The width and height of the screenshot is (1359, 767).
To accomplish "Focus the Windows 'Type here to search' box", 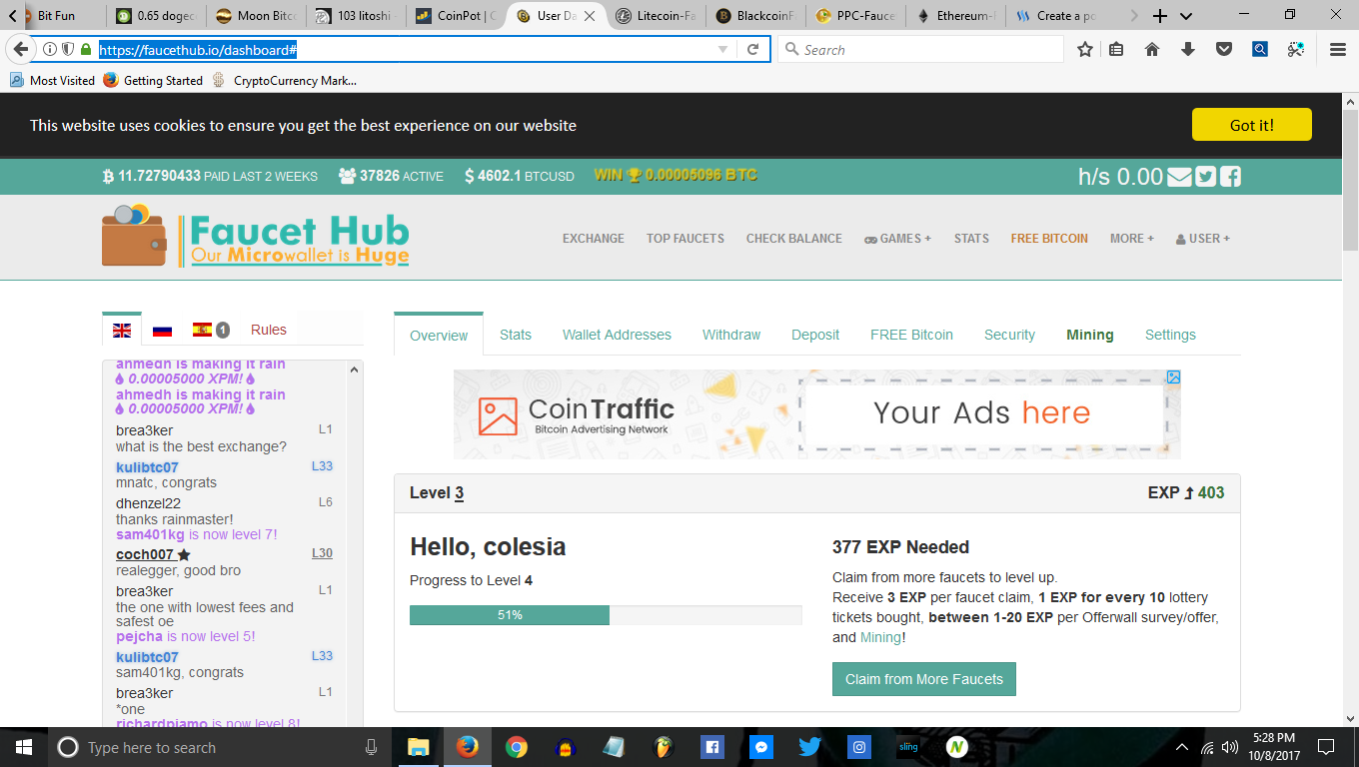I will coord(222,747).
